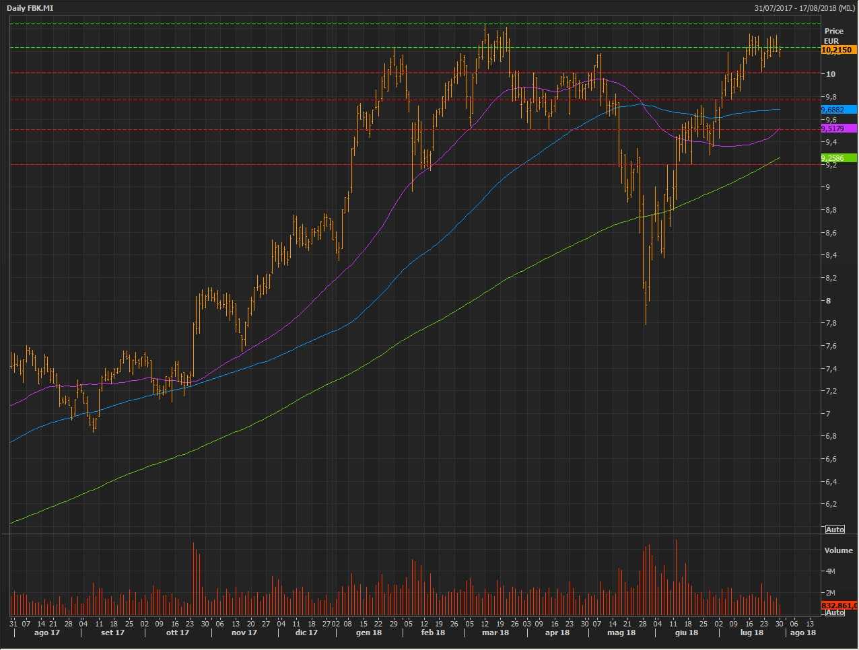Image resolution: width=859 pixels, height=650 pixels.
Task: Click the 4M volume axis label
Action: coord(830,571)
